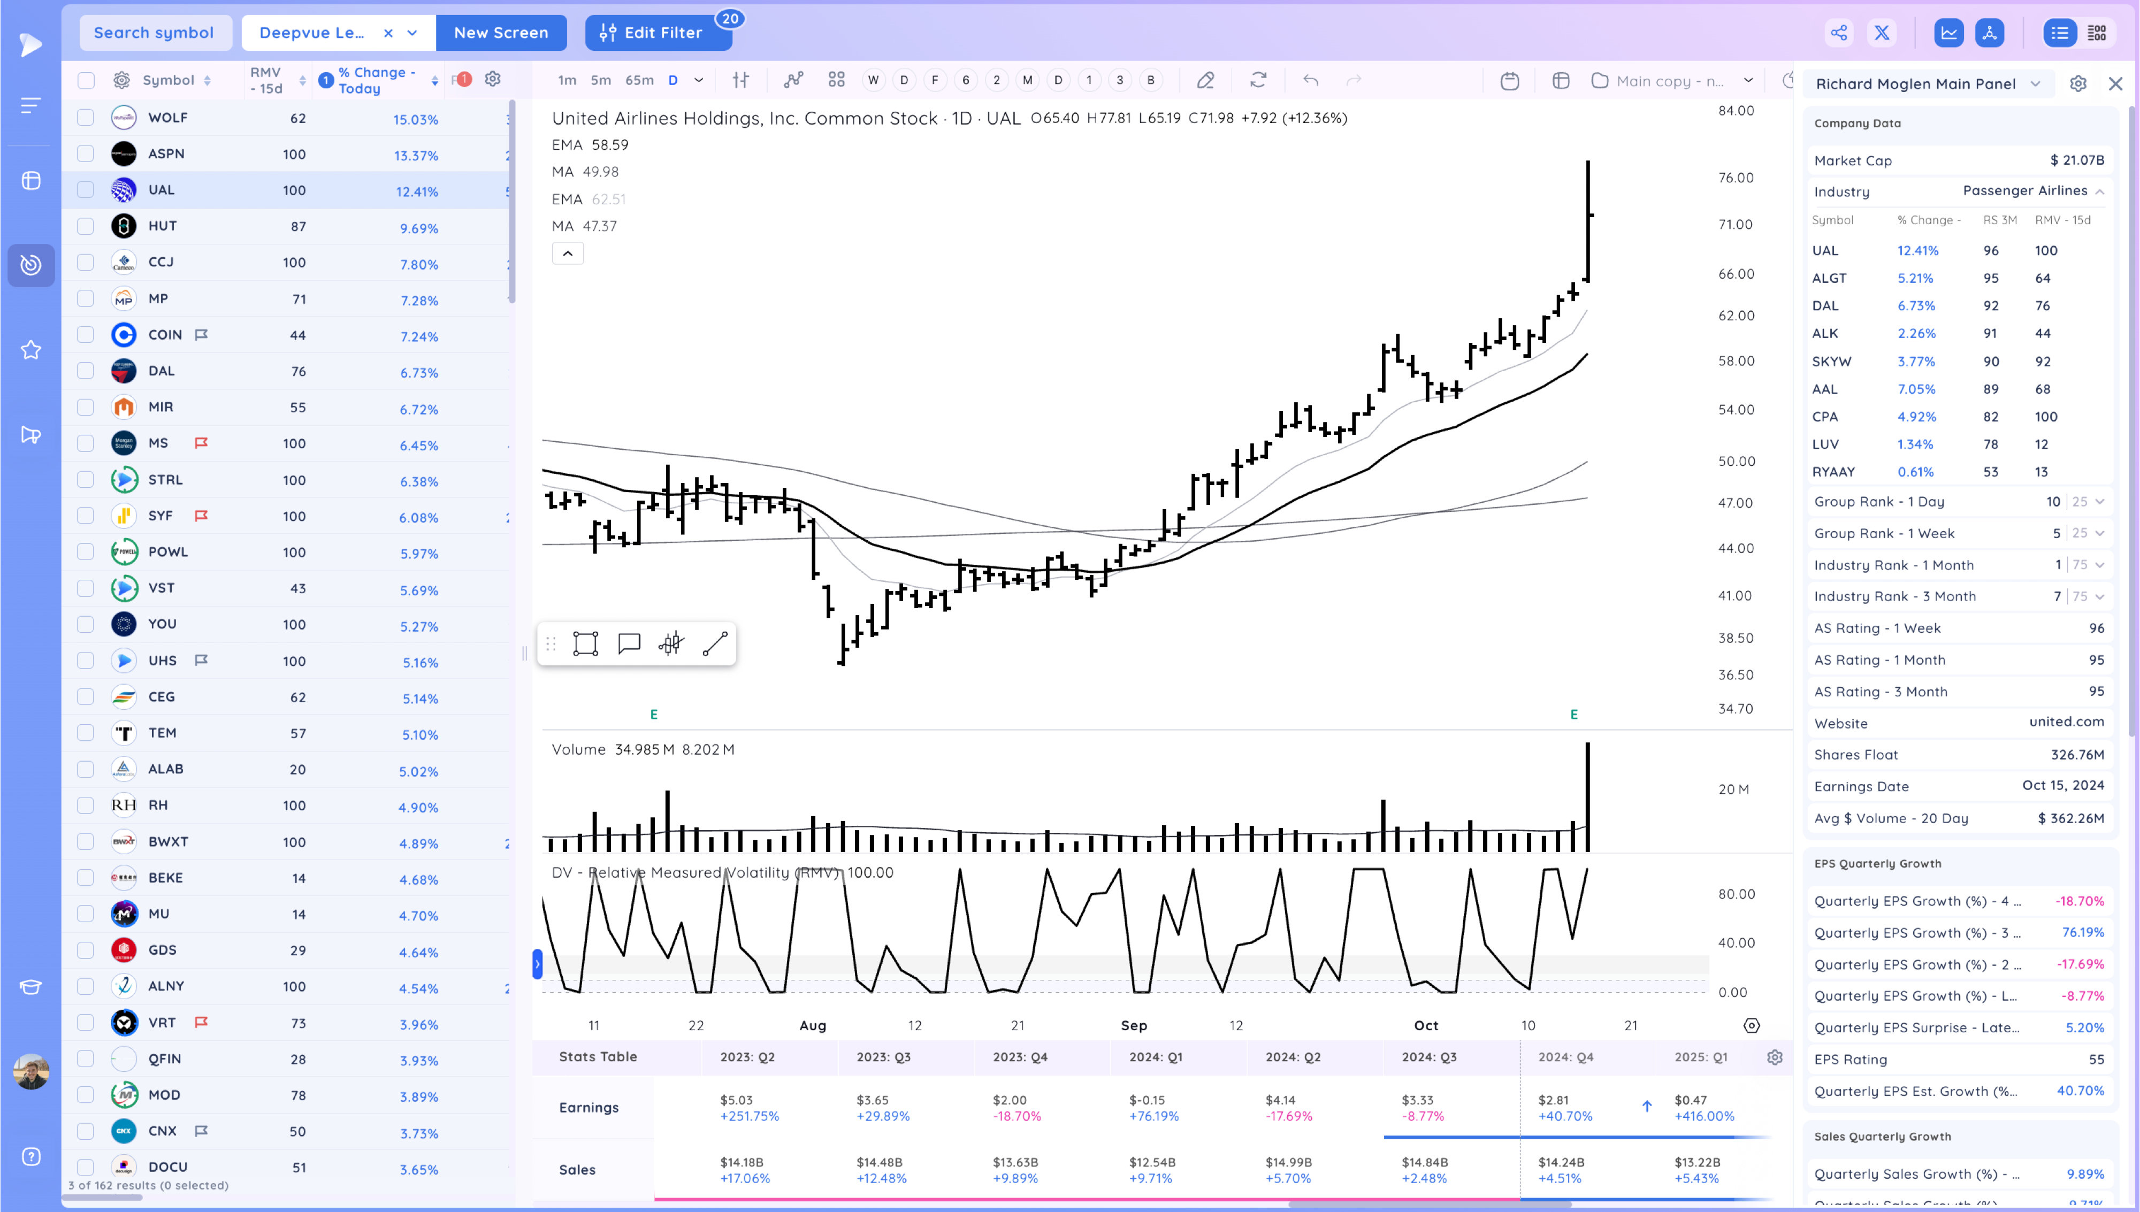Click the indicators icon in chart toolbar
Image resolution: width=2140 pixels, height=1212 pixels.
click(x=793, y=80)
